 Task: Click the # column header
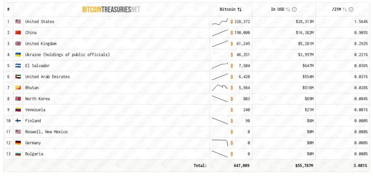point(8,9)
